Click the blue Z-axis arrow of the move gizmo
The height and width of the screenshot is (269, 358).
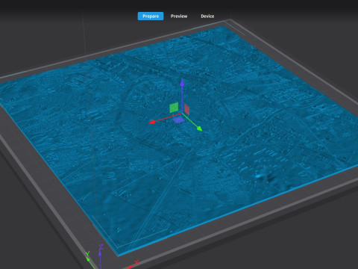point(182,83)
